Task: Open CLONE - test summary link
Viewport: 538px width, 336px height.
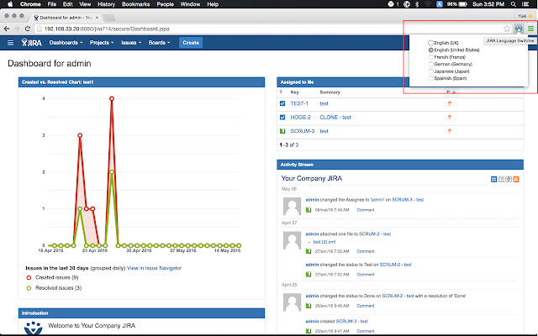Action: (335, 118)
